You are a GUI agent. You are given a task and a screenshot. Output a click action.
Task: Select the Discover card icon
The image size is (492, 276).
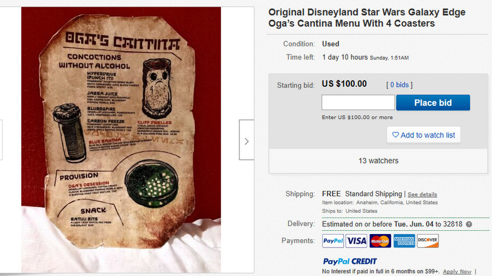click(x=427, y=241)
